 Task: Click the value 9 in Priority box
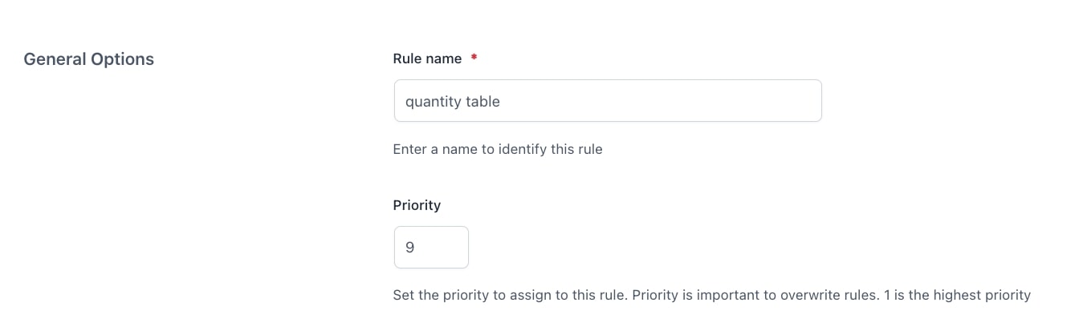pos(410,248)
